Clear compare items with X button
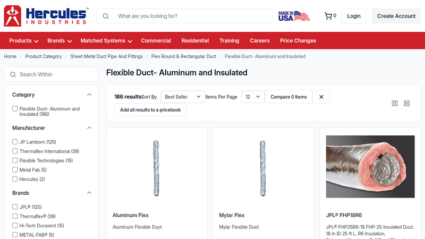 (321, 97)
